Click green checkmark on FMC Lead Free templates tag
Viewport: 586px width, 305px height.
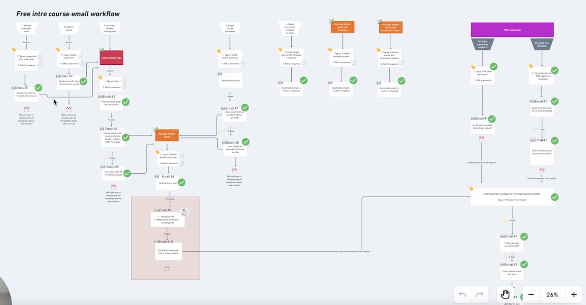555,70
